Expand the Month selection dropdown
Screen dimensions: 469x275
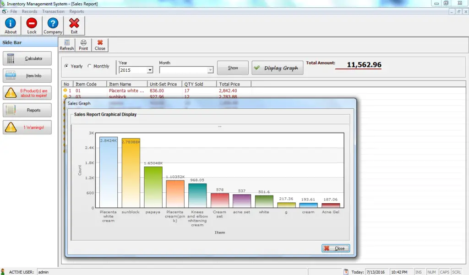(210, 70)
